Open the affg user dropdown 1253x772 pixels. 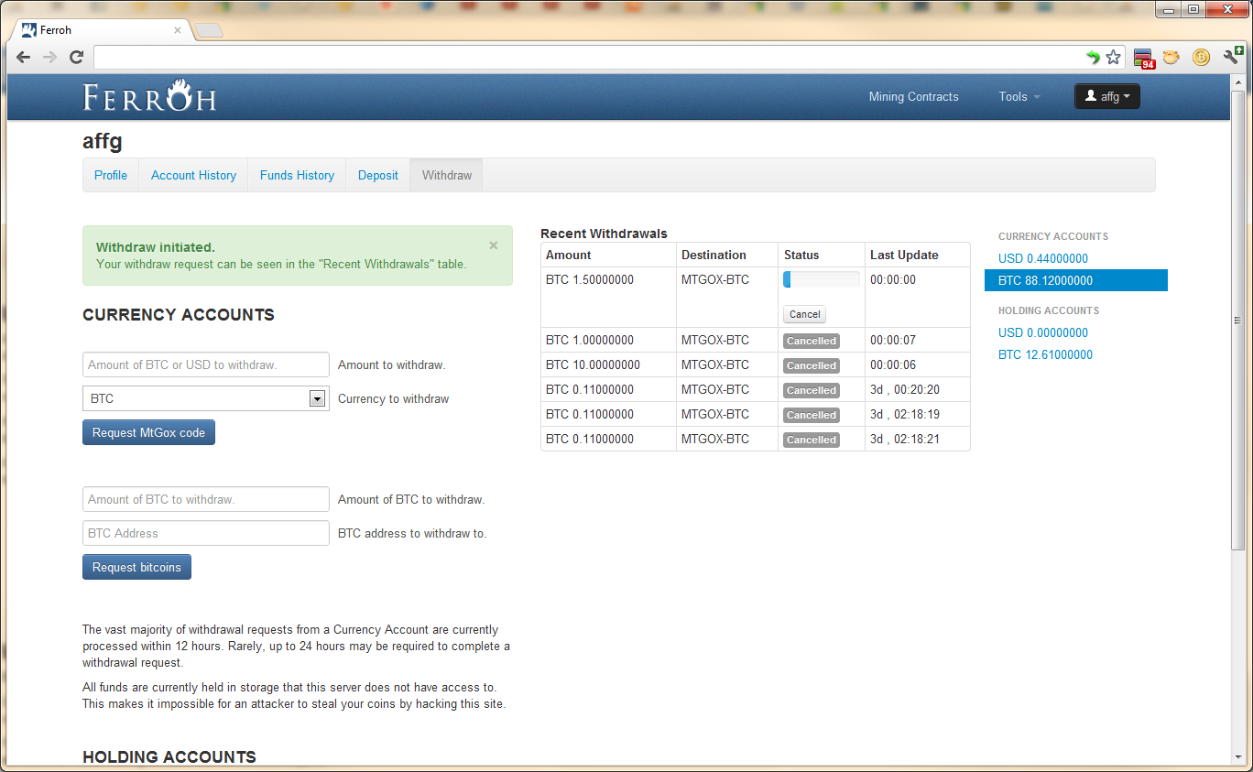[x=1106, y=96]
